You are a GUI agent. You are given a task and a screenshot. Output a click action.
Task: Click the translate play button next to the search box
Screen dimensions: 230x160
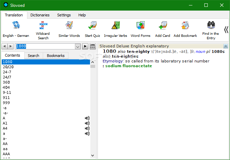(85, 46)
